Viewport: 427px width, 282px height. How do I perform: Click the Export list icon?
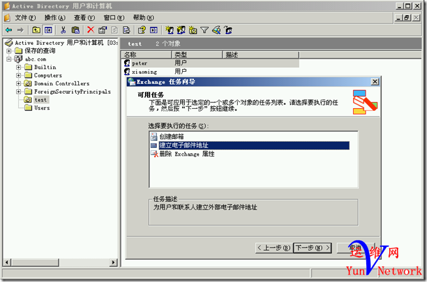click(127, 30)
